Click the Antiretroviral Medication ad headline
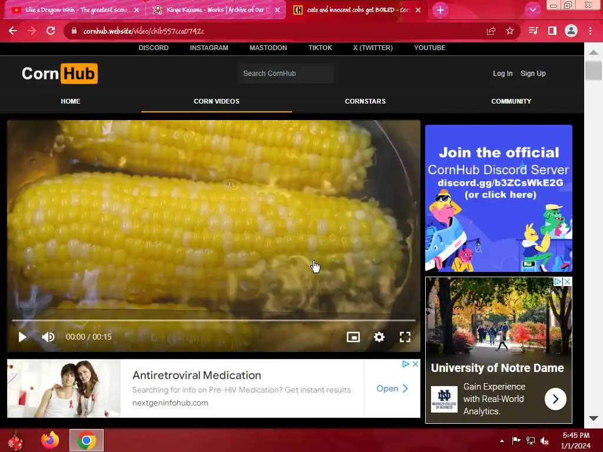 (197, 375)
